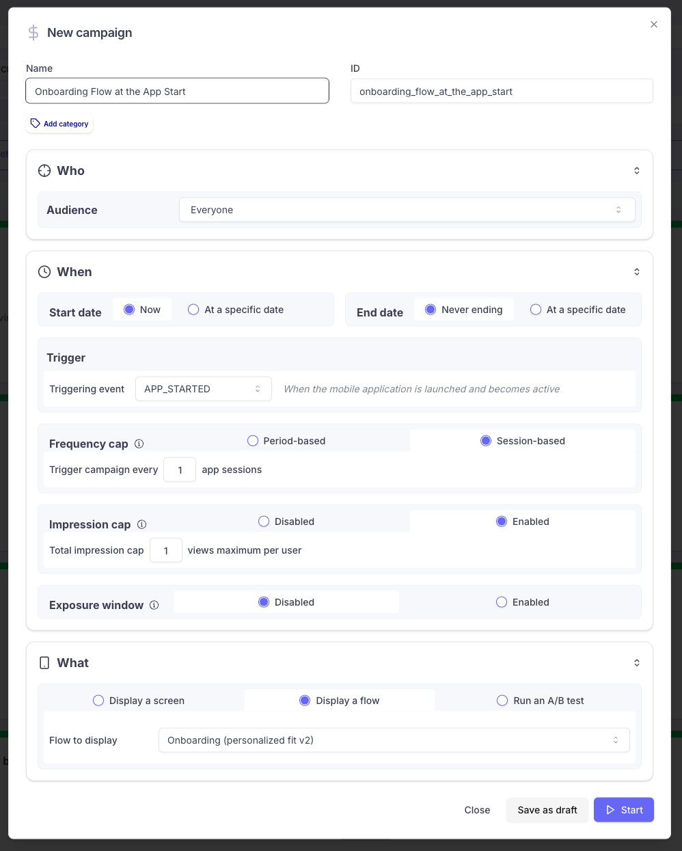Select Start date At a specific date
The width and height of the screenshot is (682, 851).
click(x=236, y=310)
